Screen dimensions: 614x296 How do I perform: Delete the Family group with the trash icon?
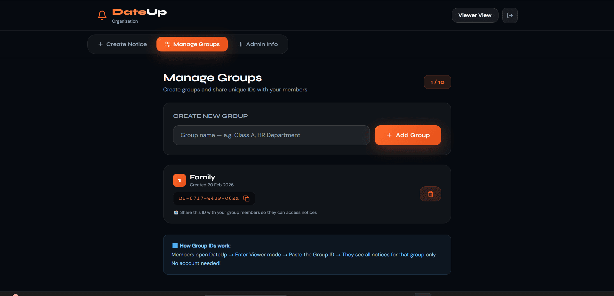tap(430, 194)
